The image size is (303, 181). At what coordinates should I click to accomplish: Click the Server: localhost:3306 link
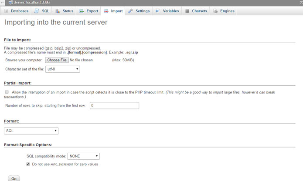click(x=31, y=3)
